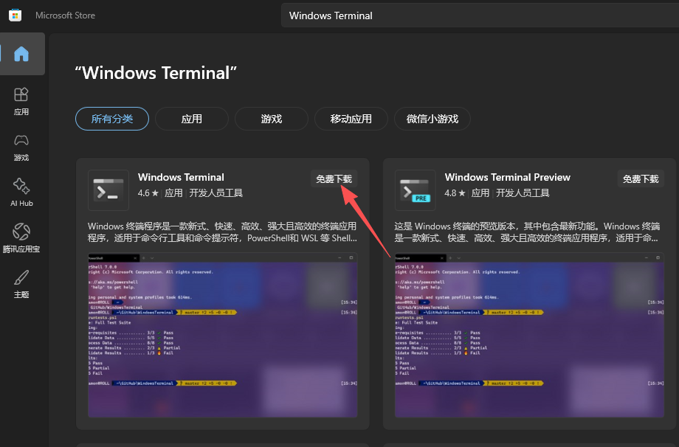
Task: Open 腾讯应用宝 in the sidebar
Action: (x=21, y=238)
